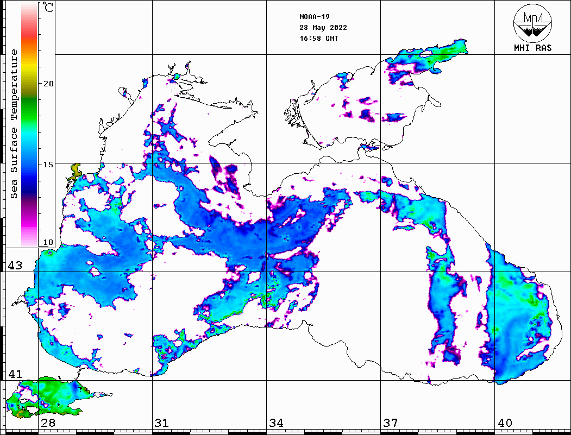Viewport: 571px width, 435px height.
Task: Click latitude label '41'
Action: 15,374
